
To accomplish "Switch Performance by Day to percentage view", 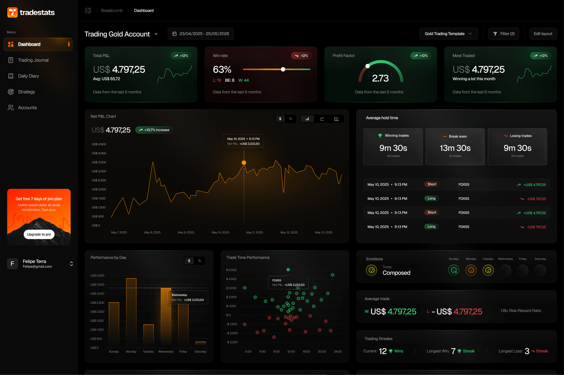I will pos(199,261).
